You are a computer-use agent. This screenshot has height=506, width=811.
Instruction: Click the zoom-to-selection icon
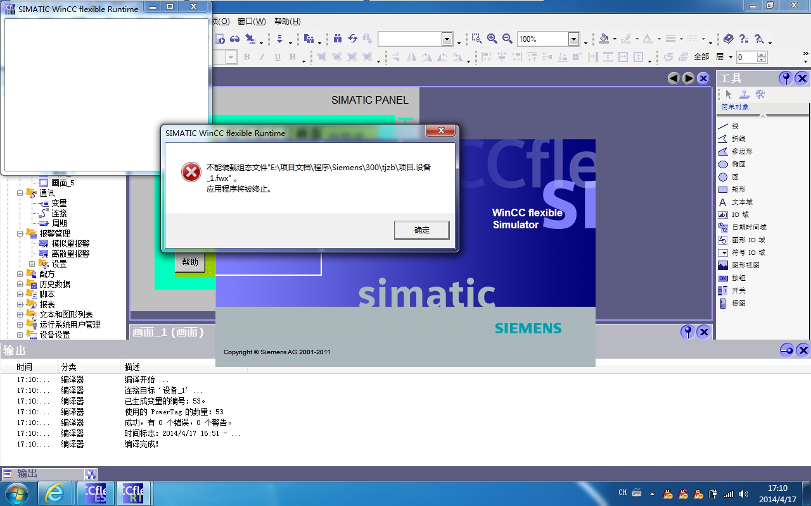click(476, 39)
